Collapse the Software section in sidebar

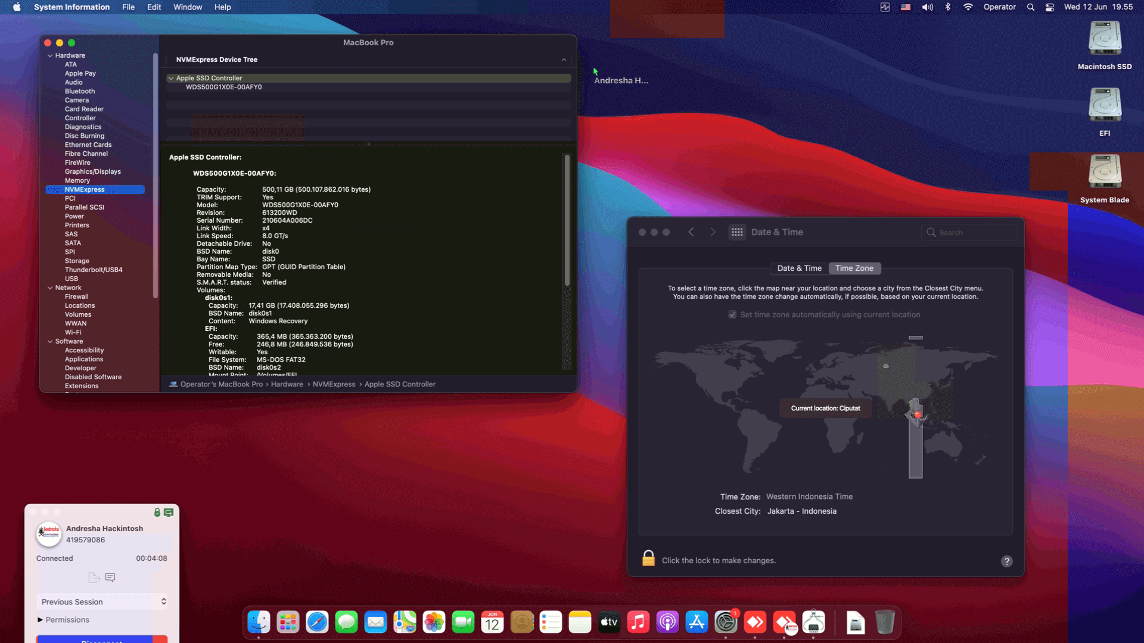coord(50,341)
